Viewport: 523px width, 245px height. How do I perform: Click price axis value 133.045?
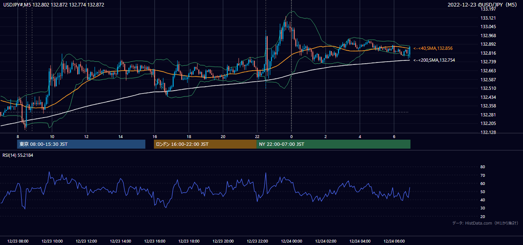[488, 27]
